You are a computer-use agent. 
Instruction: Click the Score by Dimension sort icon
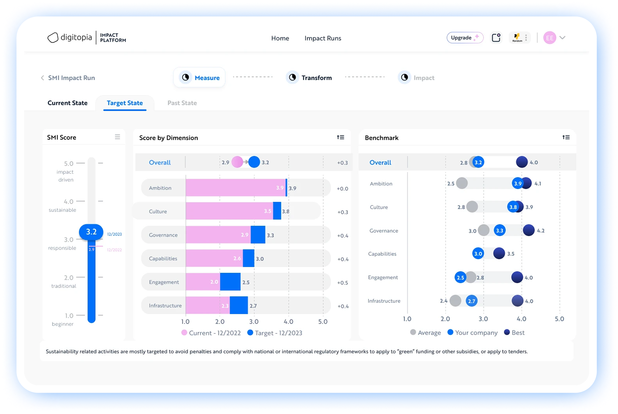(x=340, y=137)
